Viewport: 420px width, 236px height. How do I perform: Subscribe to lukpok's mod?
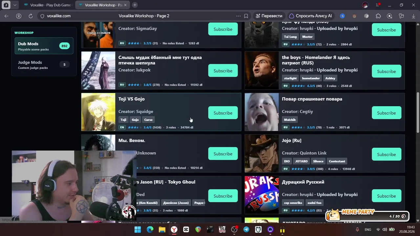223,71
